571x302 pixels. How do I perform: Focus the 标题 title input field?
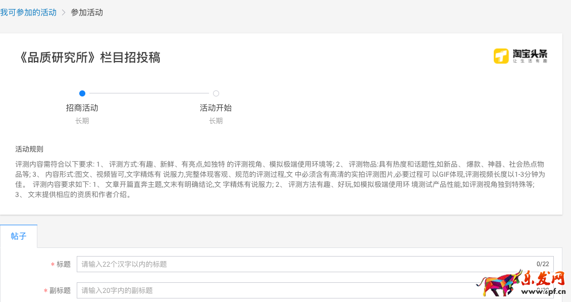(x=303, y=264)
